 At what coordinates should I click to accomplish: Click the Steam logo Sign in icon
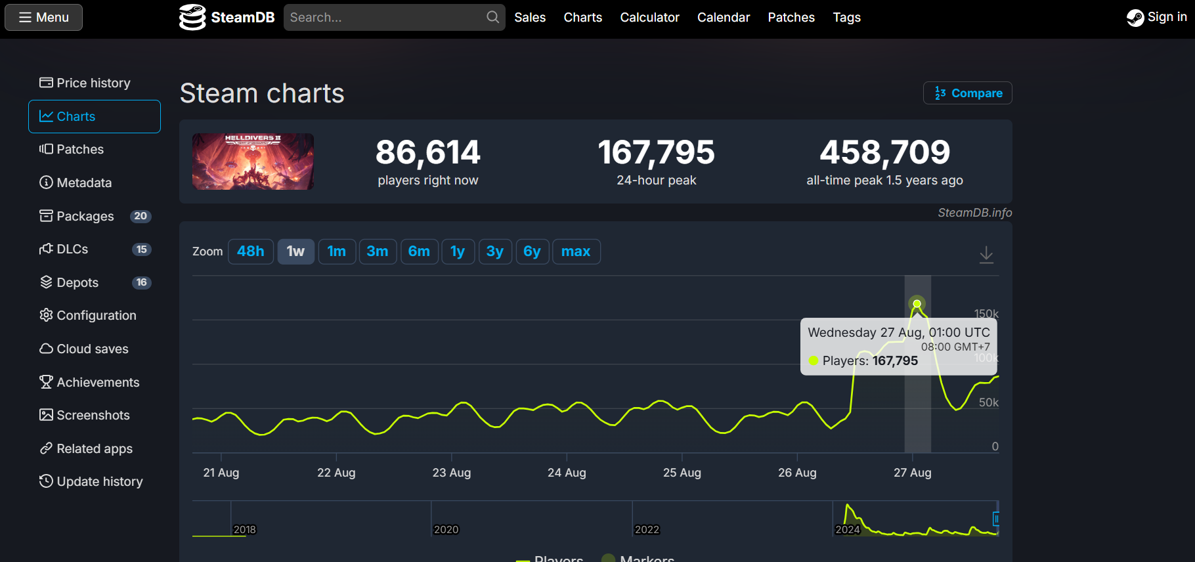click(x=1135, y=18)
